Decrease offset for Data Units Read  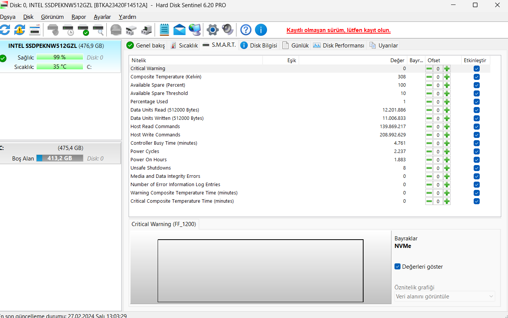pos(429,110)
